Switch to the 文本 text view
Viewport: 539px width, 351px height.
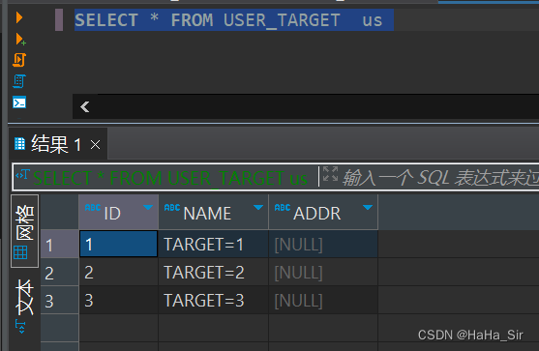pyautogui.click(x=24, y=306)
